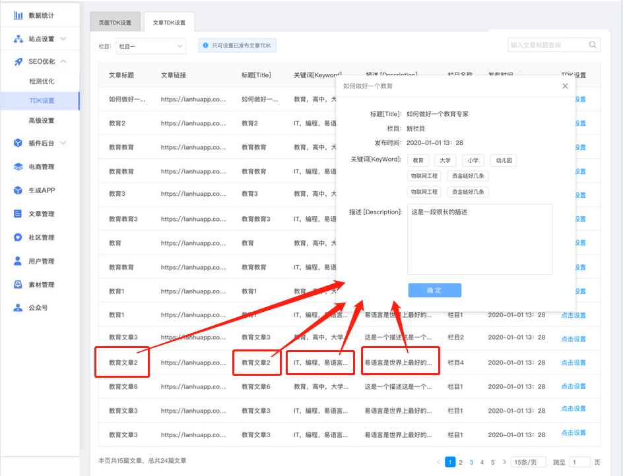Close the 如何做好一个教育 dialog
Viewport: 623px width, 476px height.
point(565,86)
